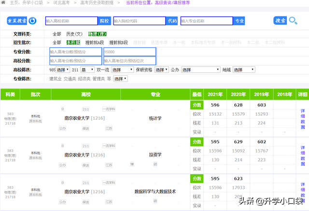Open 主页:升学小口袋 breadcrumb link

tap(27, 3)
